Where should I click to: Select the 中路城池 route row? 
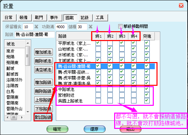click(x=105, y=89)
